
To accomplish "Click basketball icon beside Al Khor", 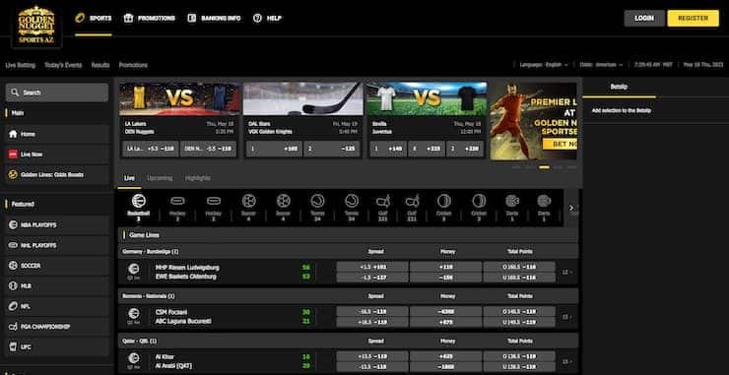I will (x=134, y=358).
